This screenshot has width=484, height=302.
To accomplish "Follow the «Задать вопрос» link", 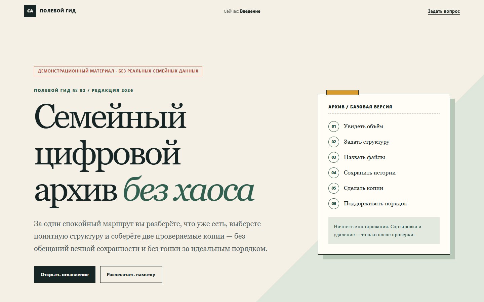I will [x=444, y=11].
